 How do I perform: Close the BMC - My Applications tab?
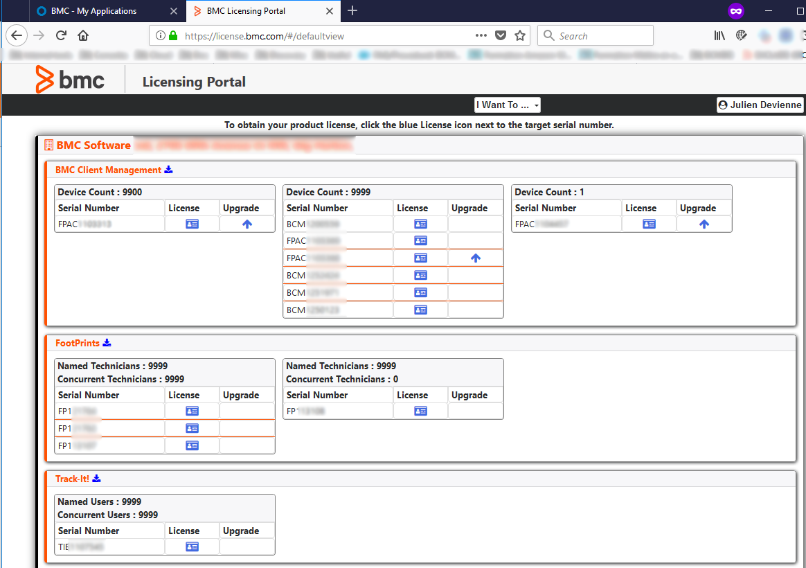(174, 11)
